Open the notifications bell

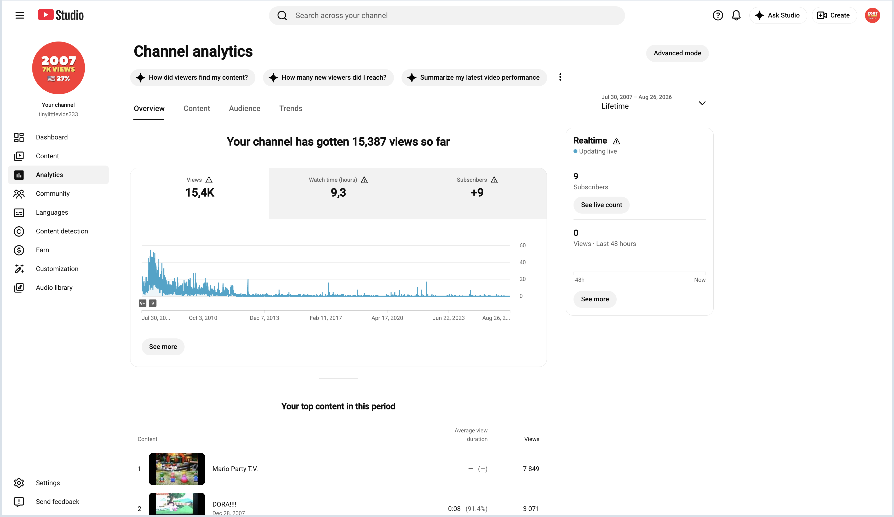[736, 15]
